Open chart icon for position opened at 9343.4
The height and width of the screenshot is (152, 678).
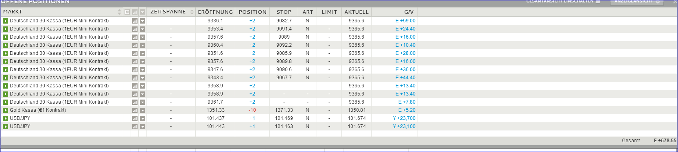(x=135, y=78)
